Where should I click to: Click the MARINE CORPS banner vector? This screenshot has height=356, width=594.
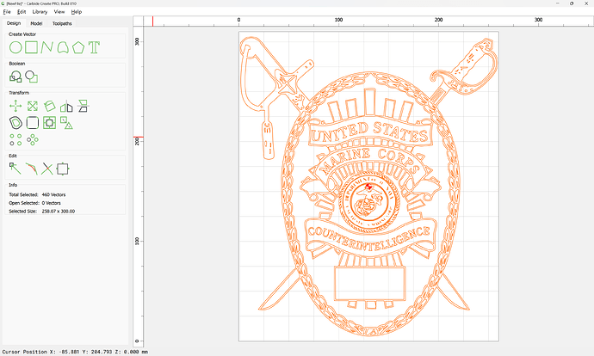click(x=369, y=160)
